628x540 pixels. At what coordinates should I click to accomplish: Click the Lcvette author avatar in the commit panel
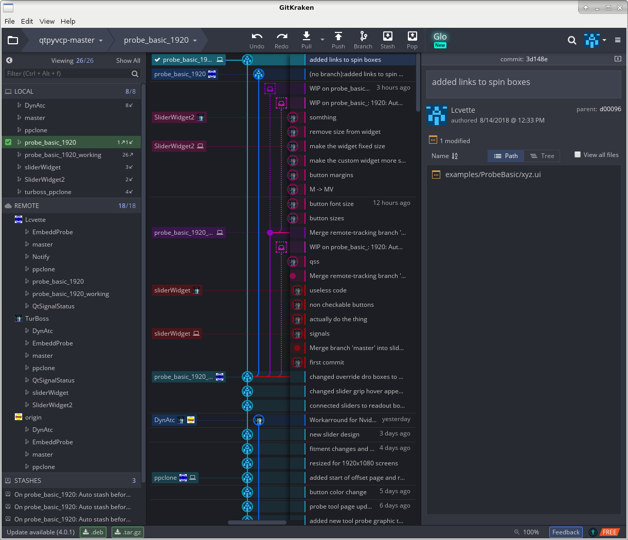pyautogui.click(x=436, y=115)
